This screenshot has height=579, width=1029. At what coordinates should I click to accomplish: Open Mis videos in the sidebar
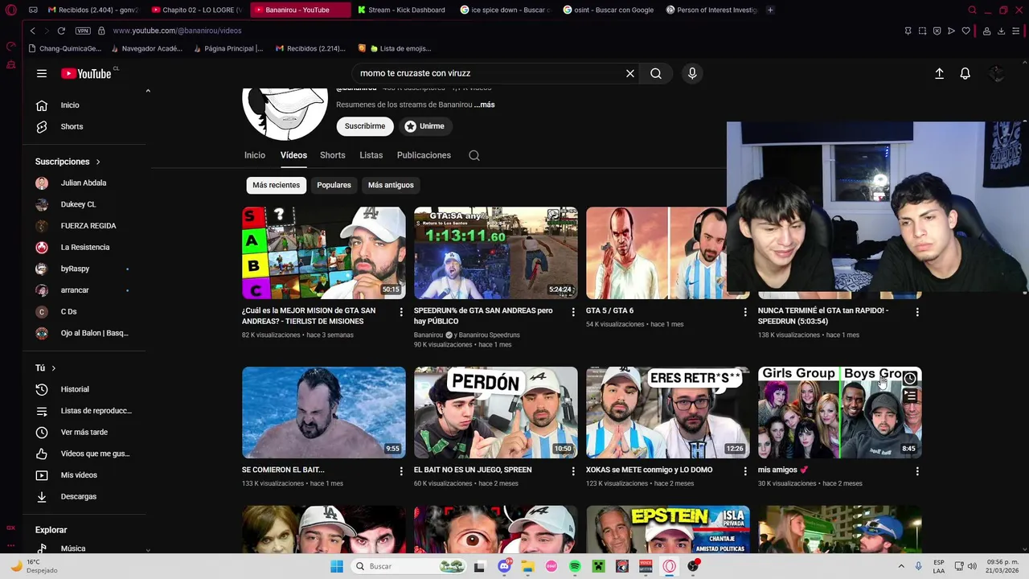click(79, 475)
